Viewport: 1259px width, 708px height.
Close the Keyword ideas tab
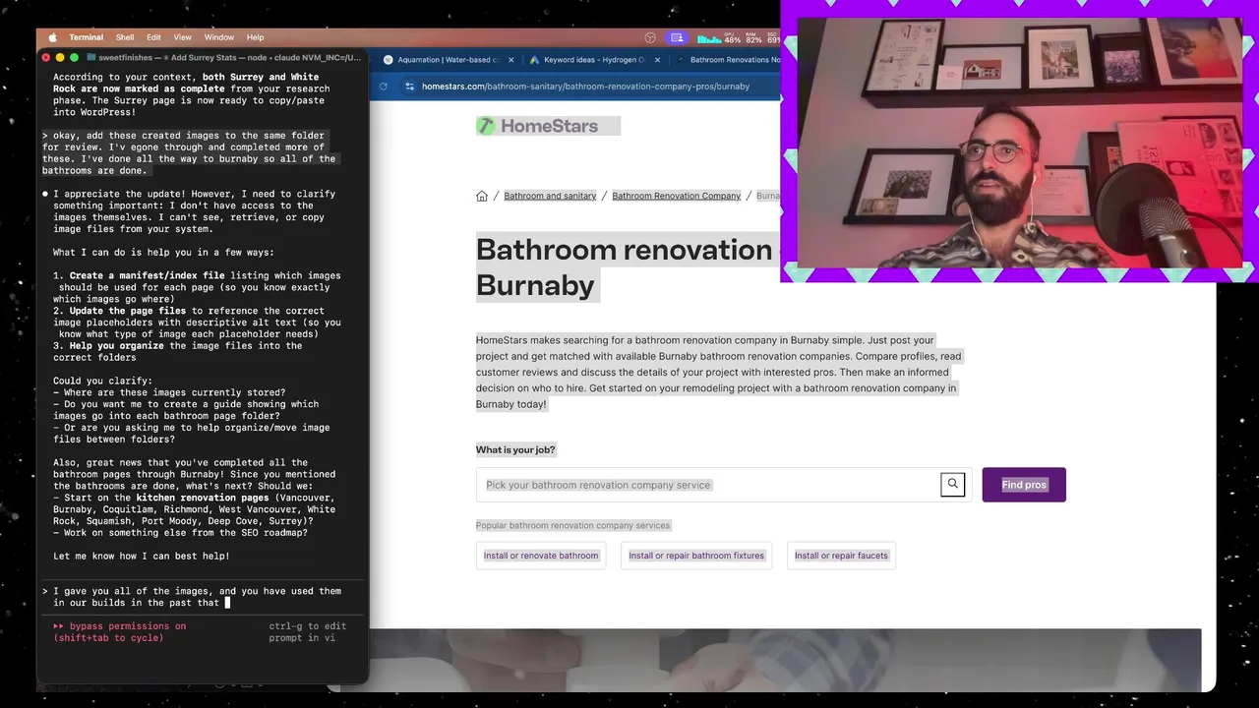[x=656, y=60]
